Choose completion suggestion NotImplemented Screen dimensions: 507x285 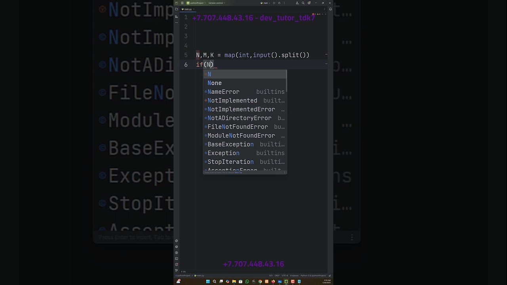click(245, 101)
